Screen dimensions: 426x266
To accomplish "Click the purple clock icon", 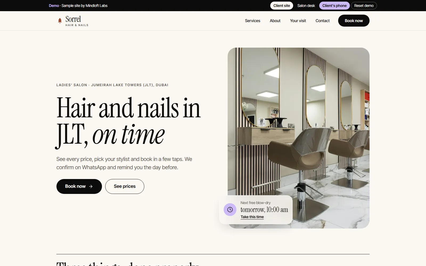I will [x=230, y=210].
